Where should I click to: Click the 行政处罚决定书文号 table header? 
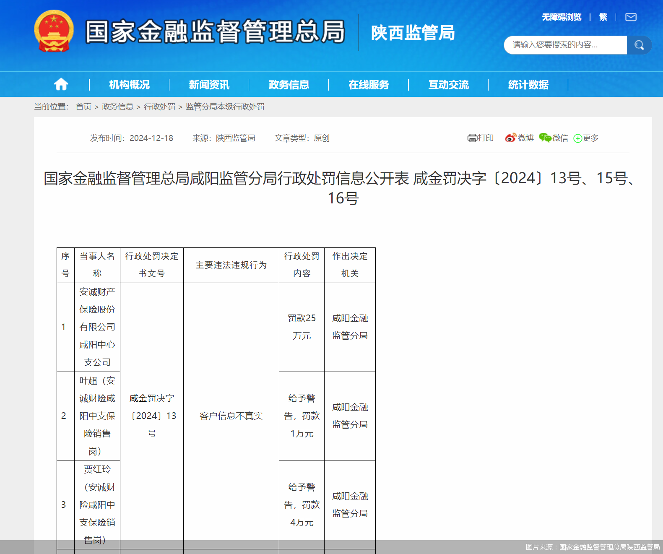152,265
